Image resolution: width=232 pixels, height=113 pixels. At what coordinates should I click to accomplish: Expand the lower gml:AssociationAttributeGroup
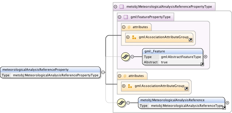pos(124,86)
